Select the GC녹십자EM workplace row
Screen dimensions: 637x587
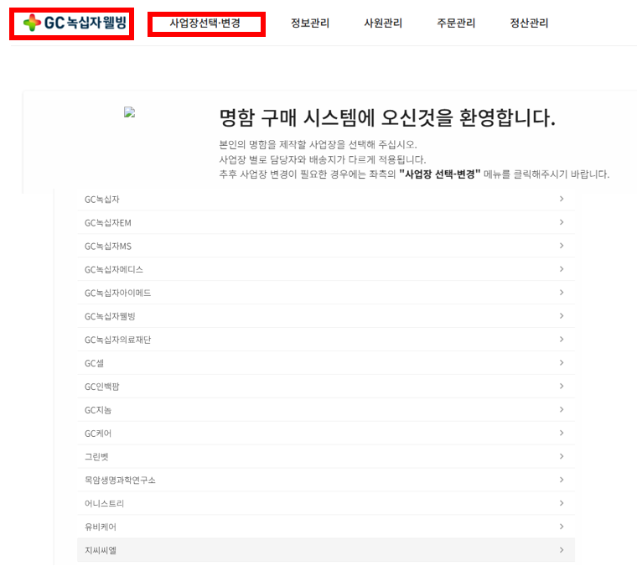click(x=326, y=222)
